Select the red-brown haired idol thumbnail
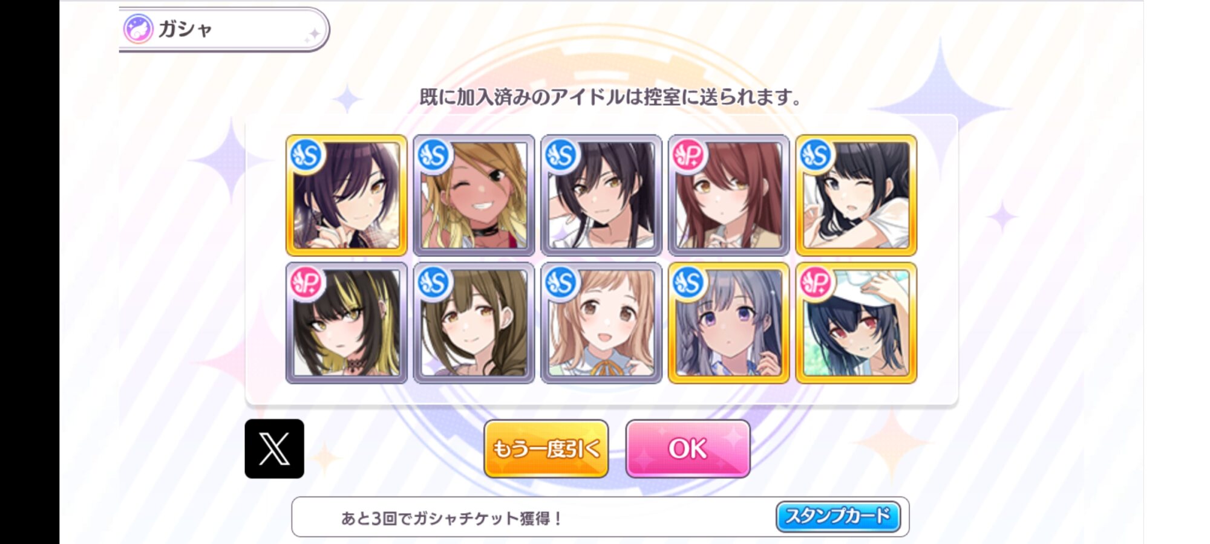 pos(729,195)
